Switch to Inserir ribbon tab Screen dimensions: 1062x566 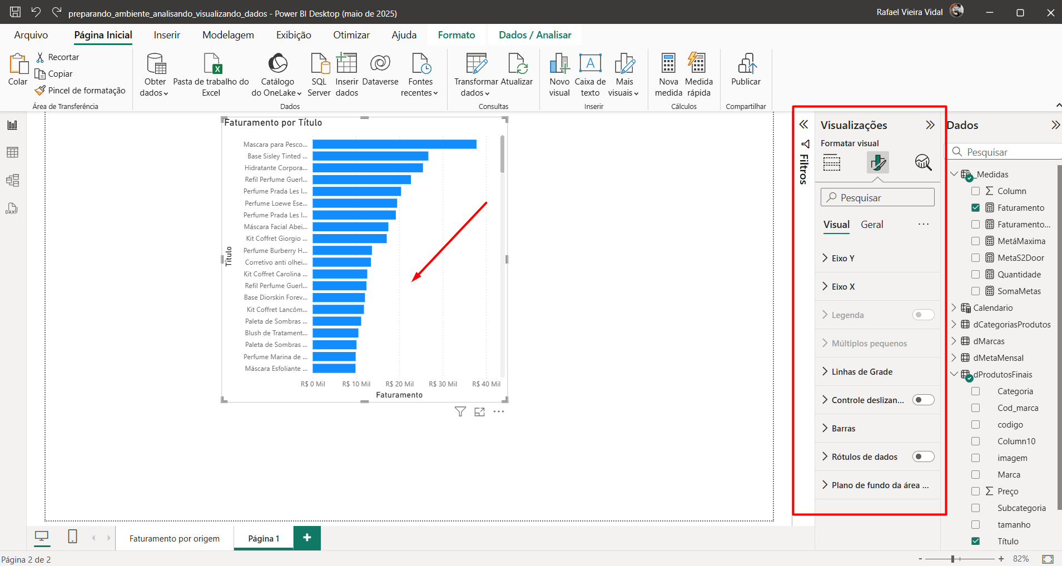[167, 35]
